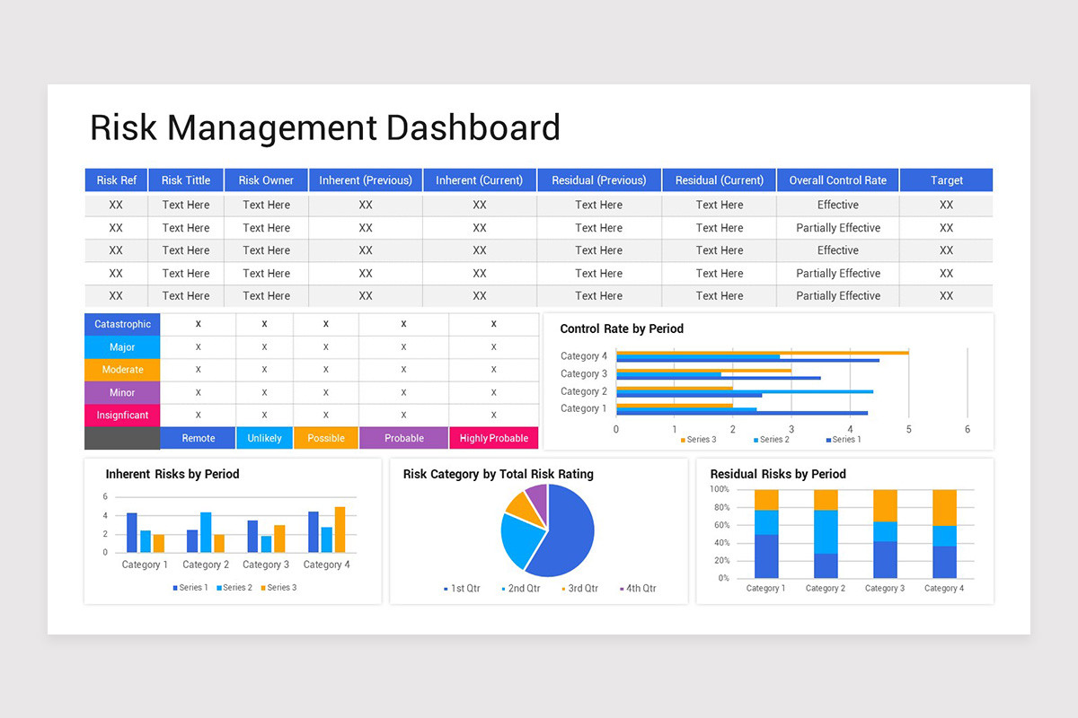The width and height of the screenshot is (1078, 718).
Task: Click the 'Moderate' severity cell
Action: (x=121, y=369)
